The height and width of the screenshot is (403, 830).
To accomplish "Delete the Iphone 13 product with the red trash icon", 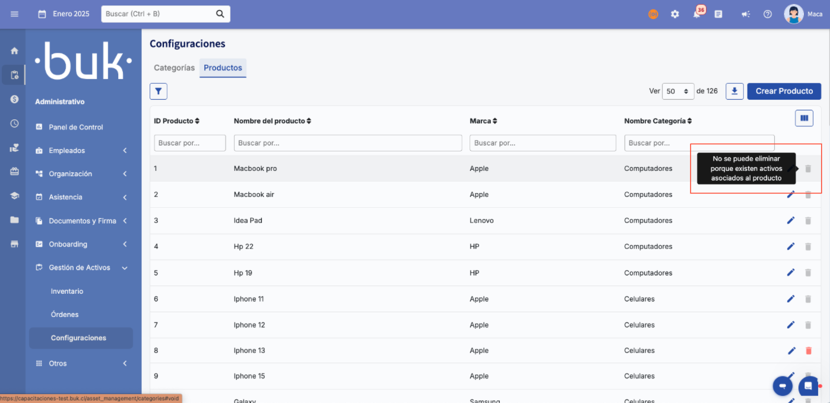I will coord(808,351).
